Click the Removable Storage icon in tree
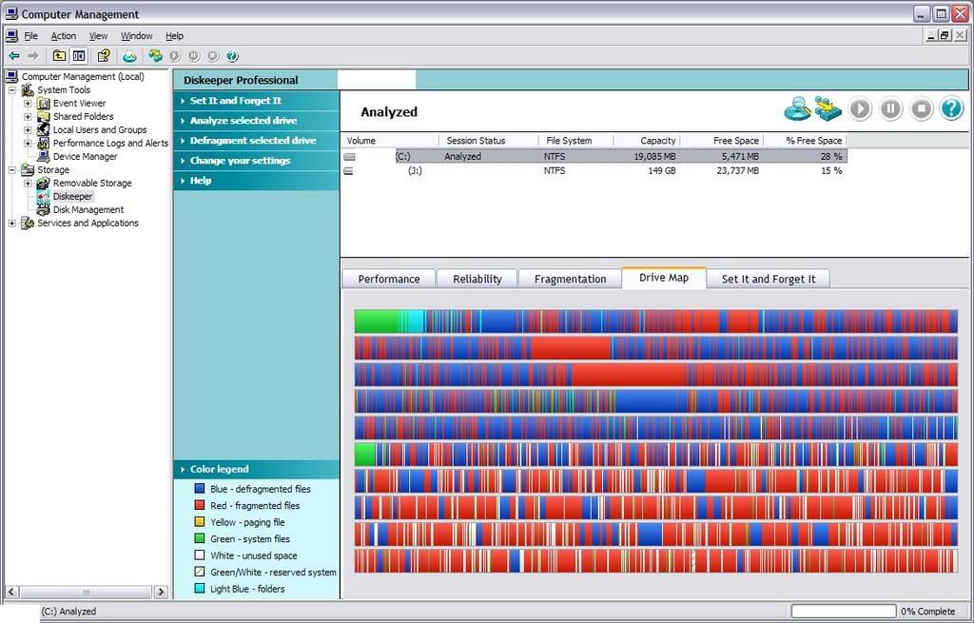This screenshot has height=623, width=974. point(44,184)
